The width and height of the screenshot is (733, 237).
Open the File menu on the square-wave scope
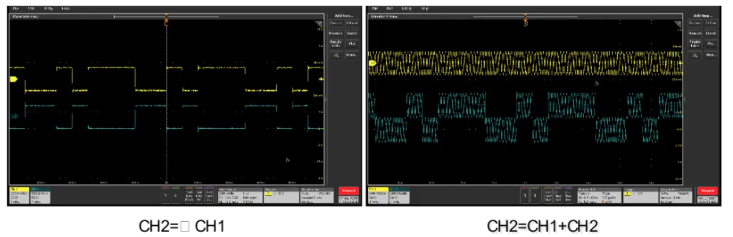[x=15, y=9]
